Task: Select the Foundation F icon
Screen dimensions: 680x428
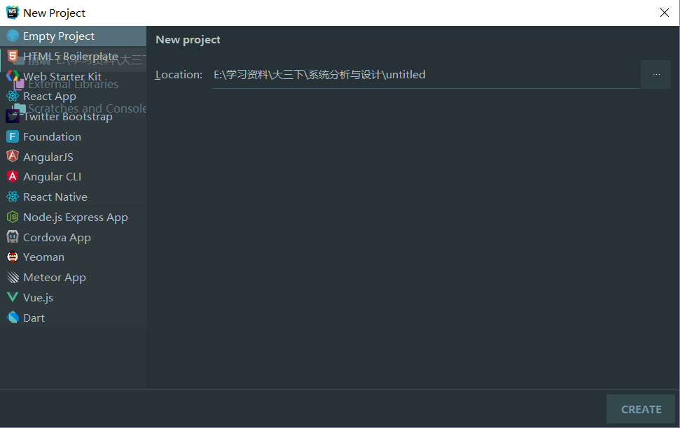Action: (13, 136)
